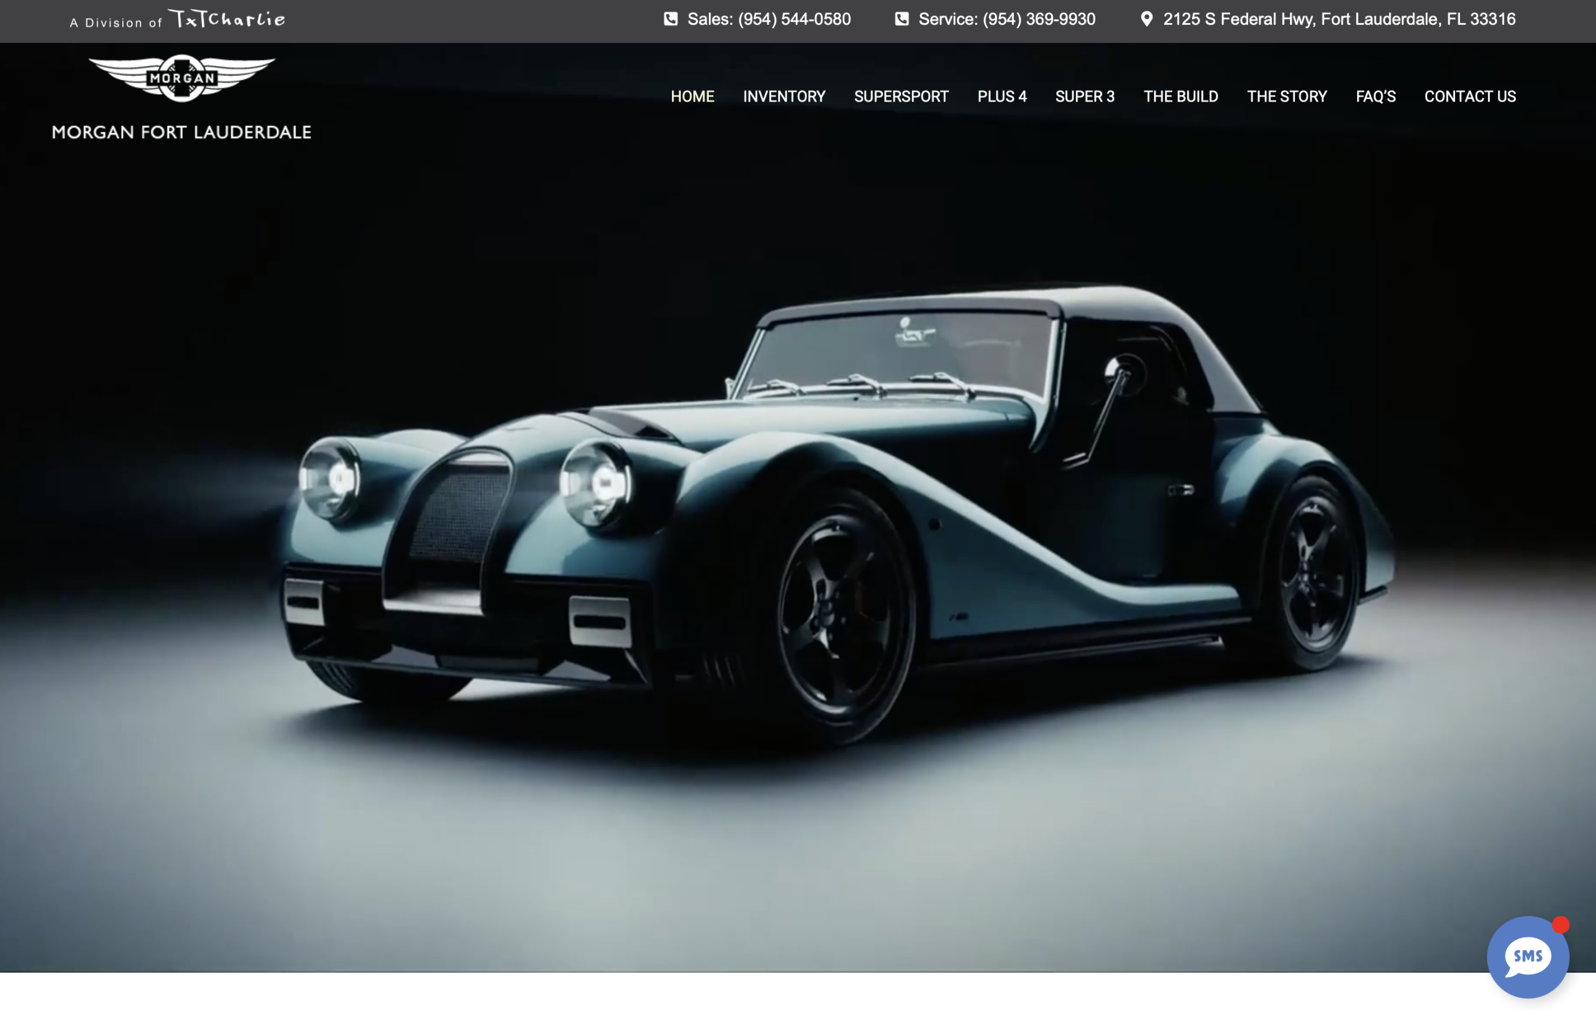Open the 2125 S Federal Hwy address link
The image size is (1596, 1025).
tap(1339, 19)
